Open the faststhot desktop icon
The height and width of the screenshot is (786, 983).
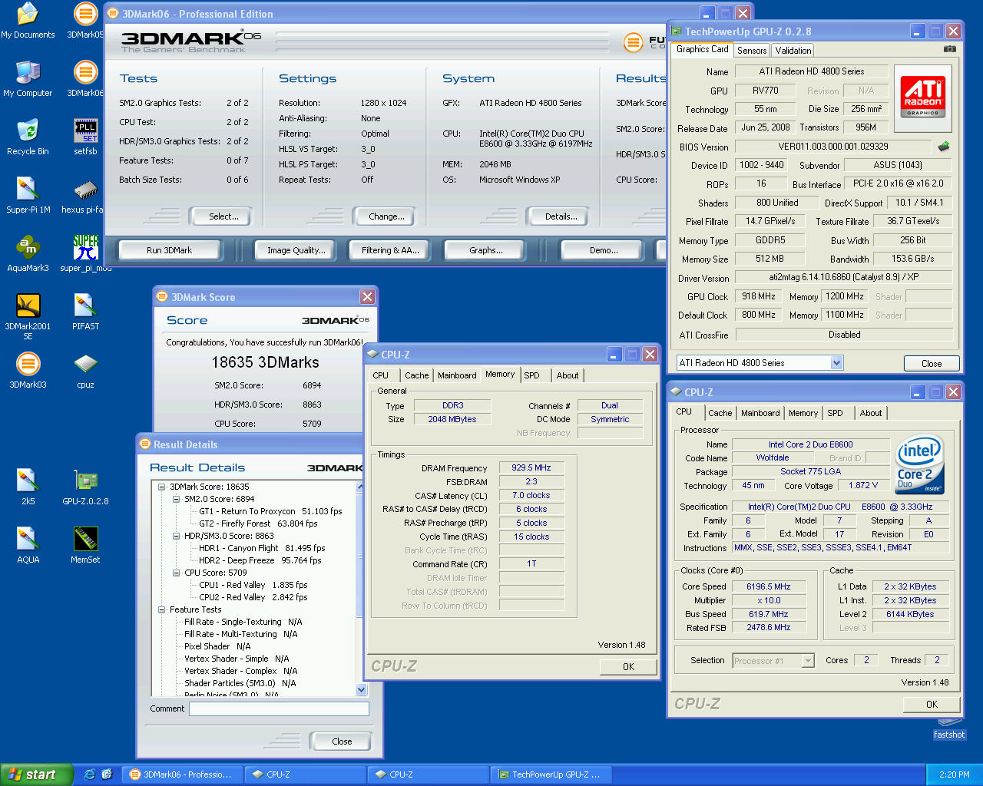[x=949, y=729]
